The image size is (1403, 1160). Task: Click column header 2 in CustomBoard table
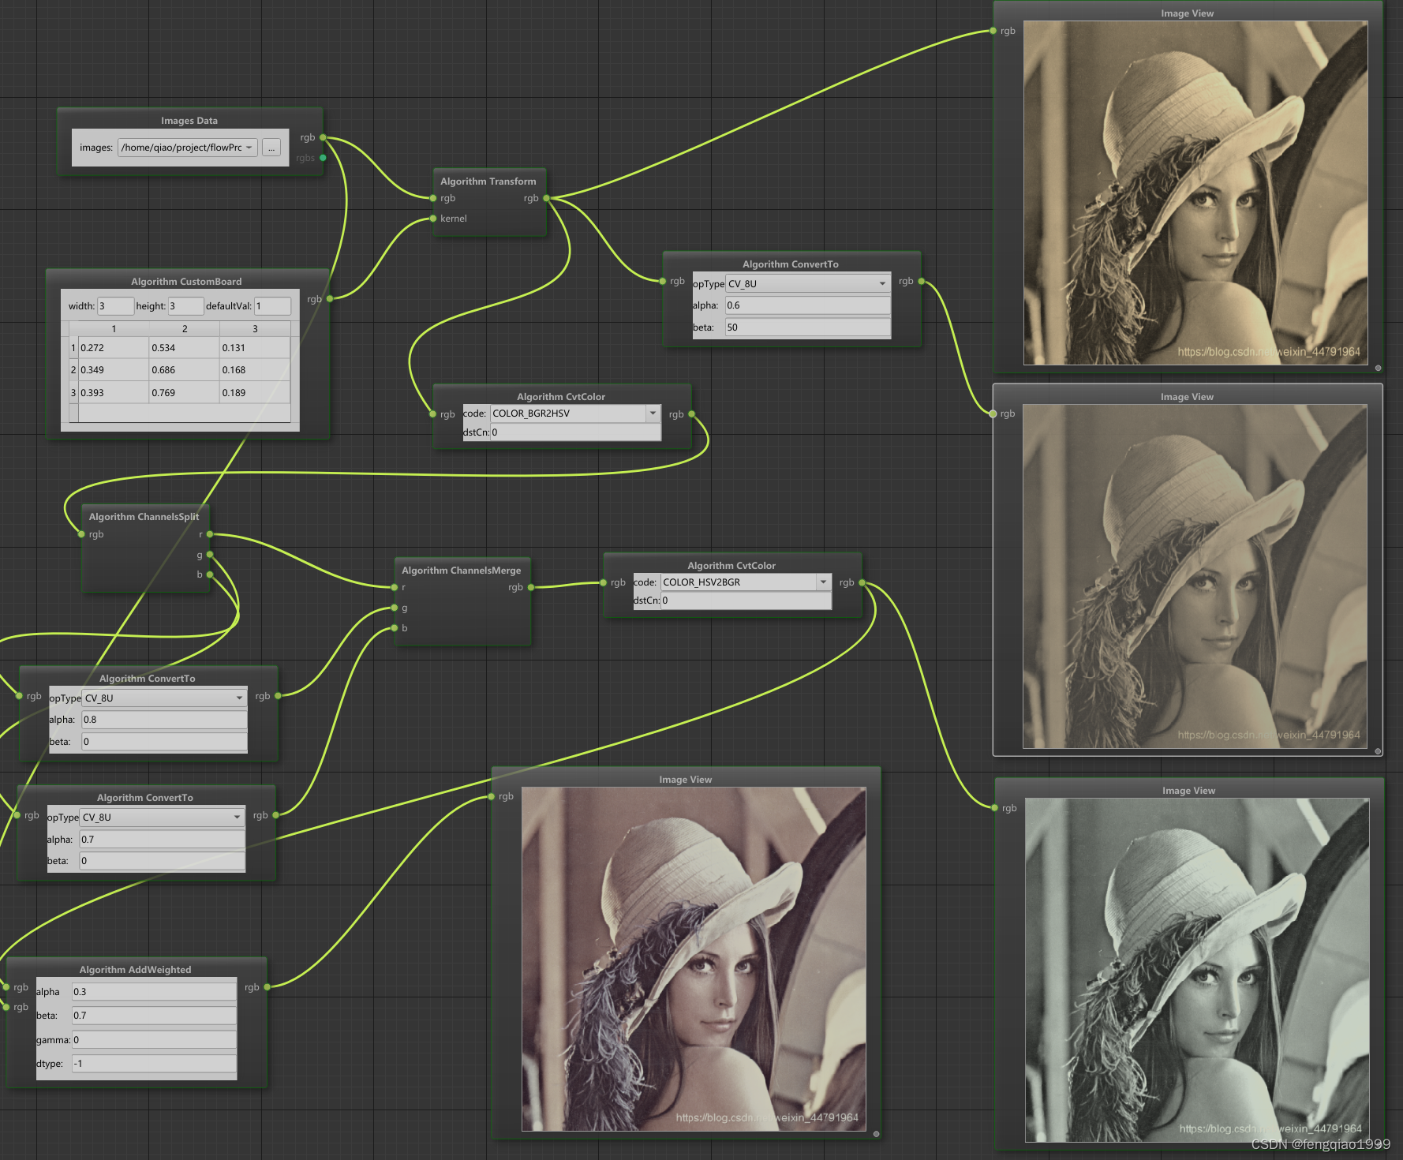(185, 329)
